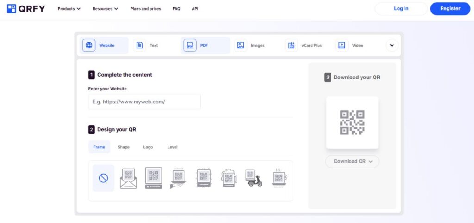This screenshot has width=474, height=223.
Task: Select the Video play icon
Action: coord(342,45)
